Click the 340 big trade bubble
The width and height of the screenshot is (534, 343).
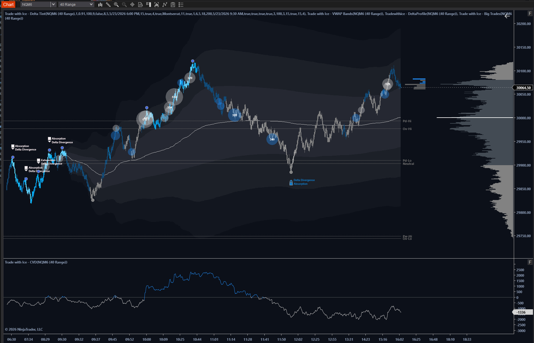point(272,140)
